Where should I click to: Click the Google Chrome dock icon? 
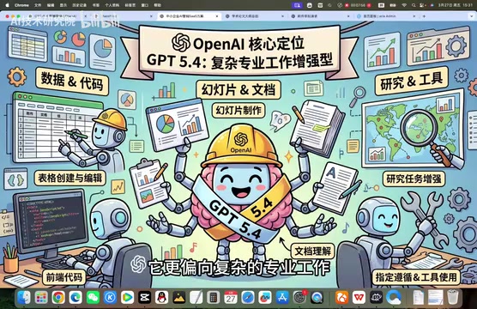(58, 297)
